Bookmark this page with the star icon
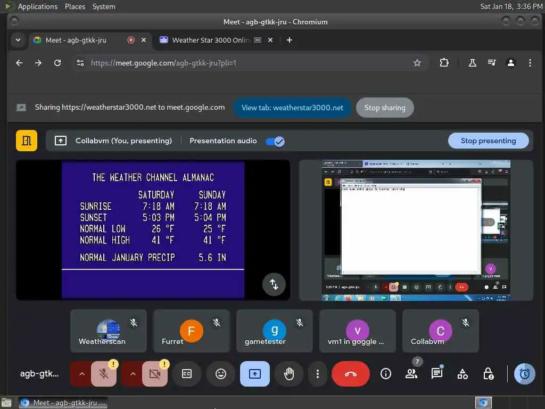This screenshot has height=409, width=545. tap(417, 63)
